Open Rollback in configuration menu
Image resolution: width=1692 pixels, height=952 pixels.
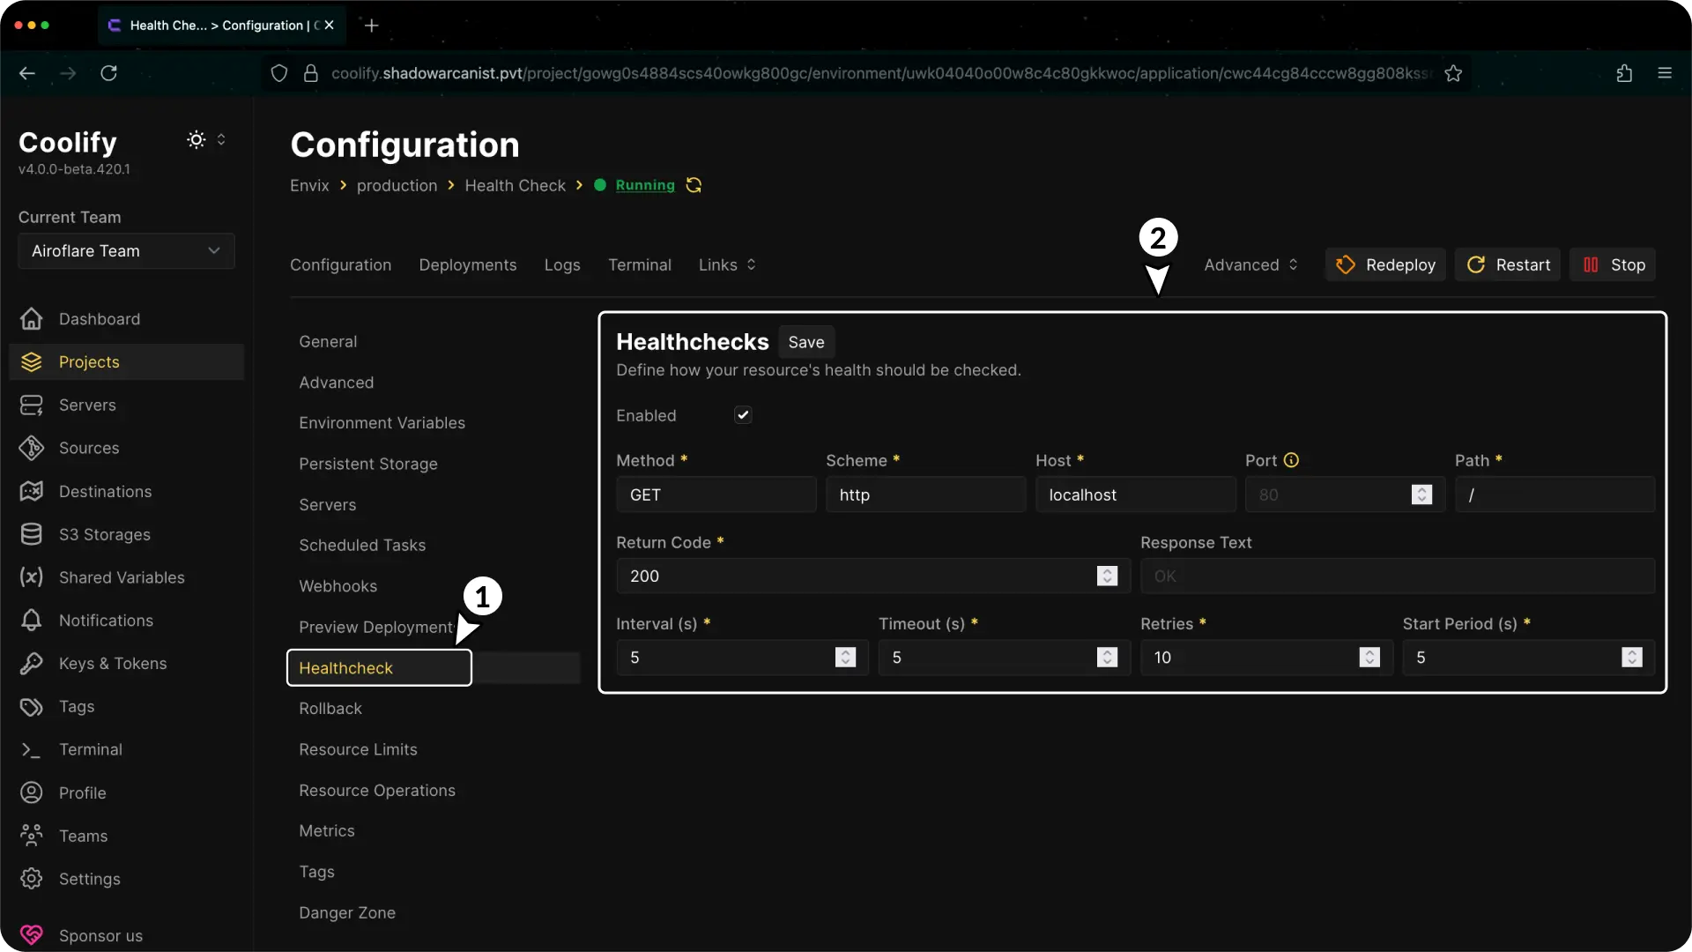[330, 709]
